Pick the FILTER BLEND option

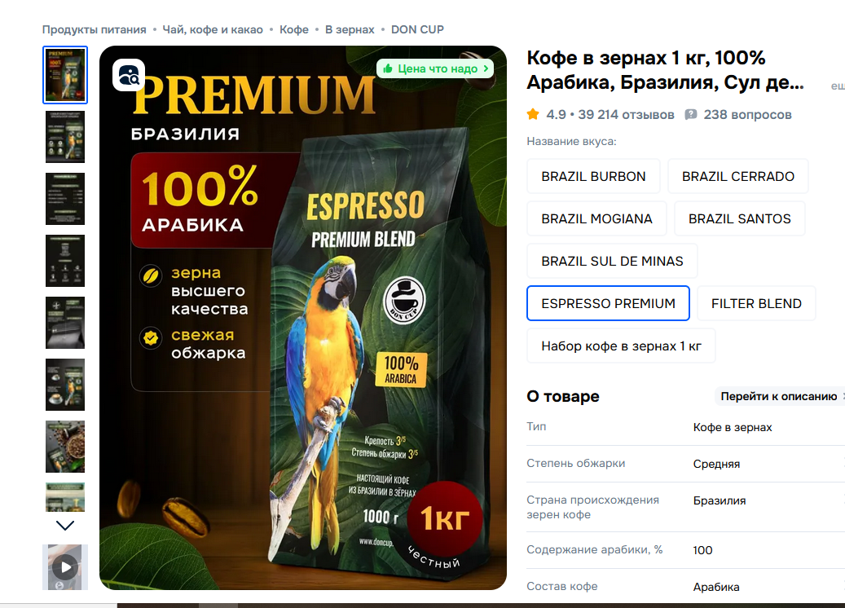(756, 303)
